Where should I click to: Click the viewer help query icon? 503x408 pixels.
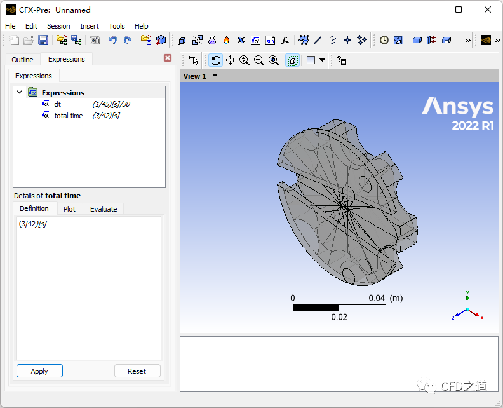(x=341, y=60)
